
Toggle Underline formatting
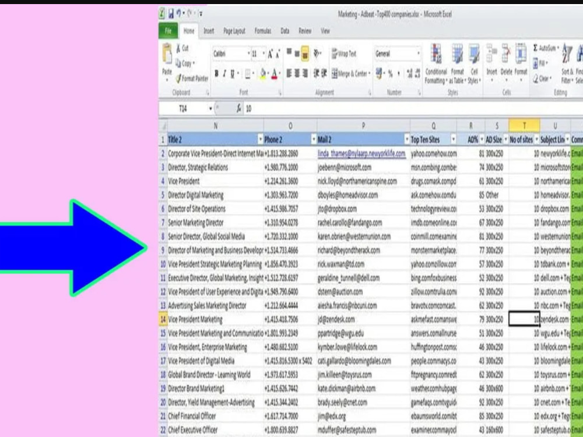[233, 74]
